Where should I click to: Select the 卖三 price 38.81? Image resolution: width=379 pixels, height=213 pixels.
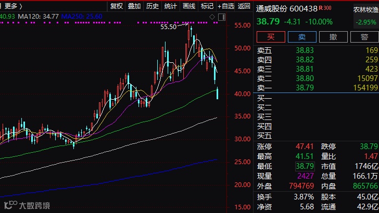[305, 69]
